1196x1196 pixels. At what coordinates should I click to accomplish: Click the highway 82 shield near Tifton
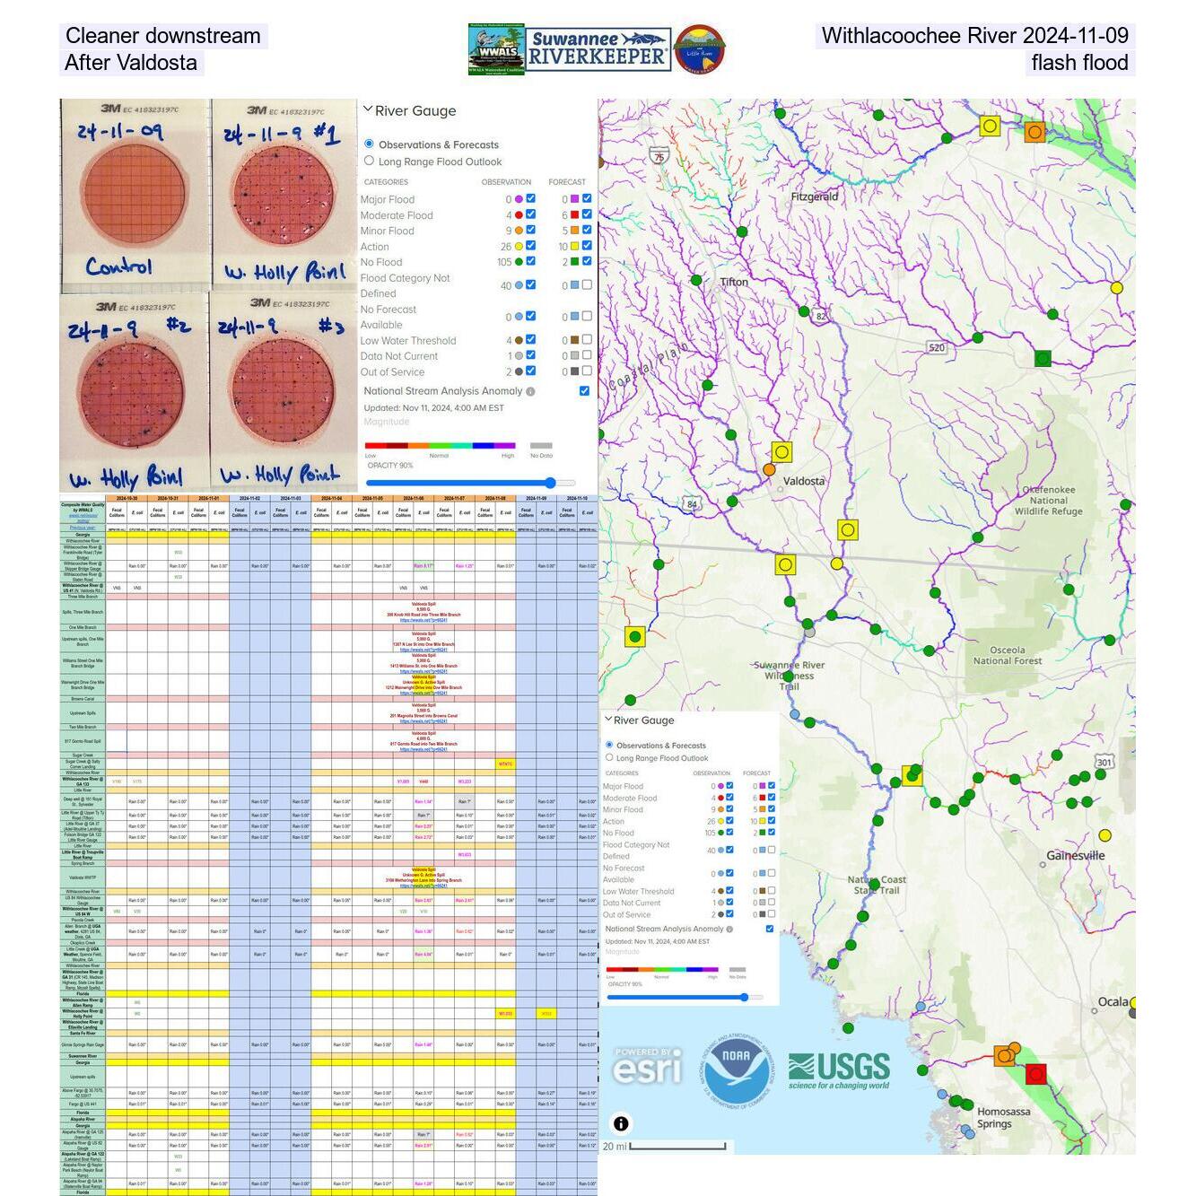pyautogui.click(x=821, y=316)
